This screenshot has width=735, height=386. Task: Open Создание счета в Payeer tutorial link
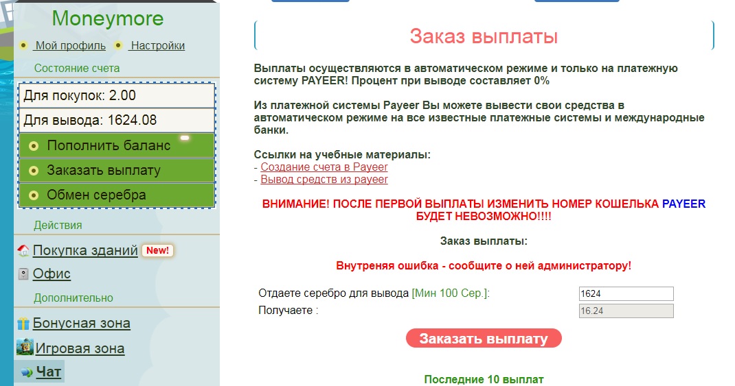click(324, 167)
